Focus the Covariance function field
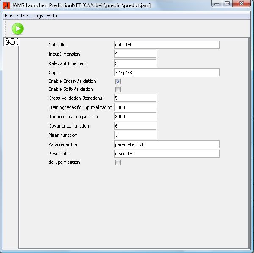Image resolution: width=254 pixels, height=253 pixels. point(135,126)
